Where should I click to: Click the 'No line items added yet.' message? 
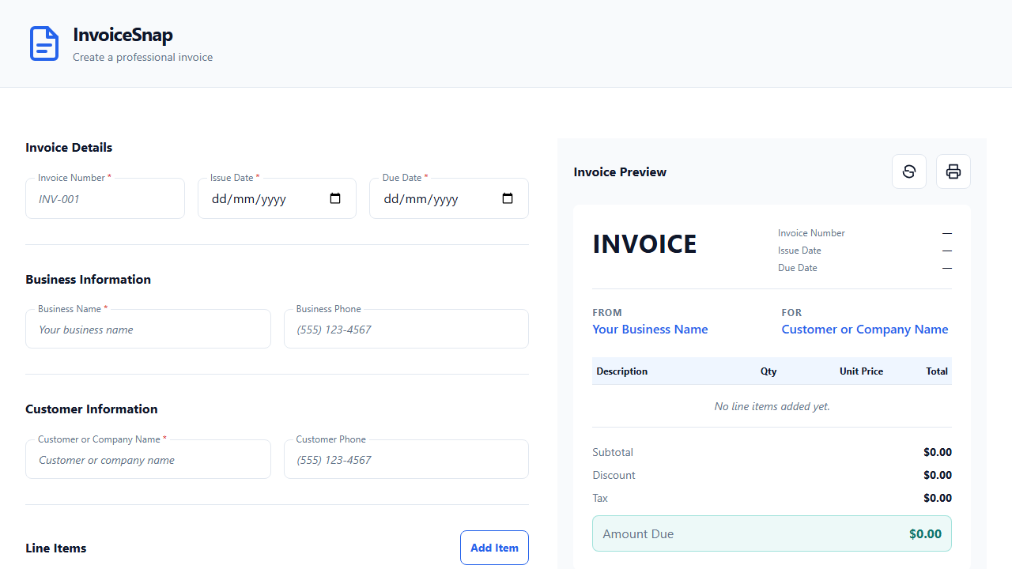pyautogui.click(x=772, y=406)
